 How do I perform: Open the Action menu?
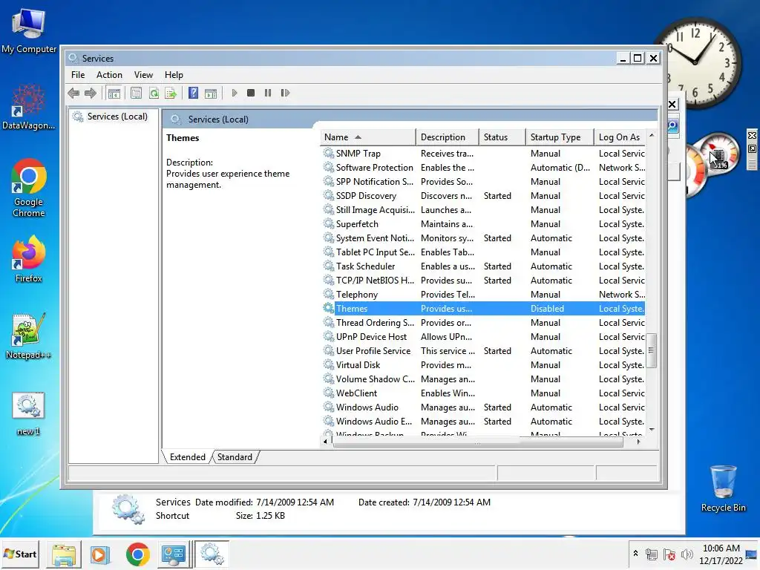[x=109, y=75]
